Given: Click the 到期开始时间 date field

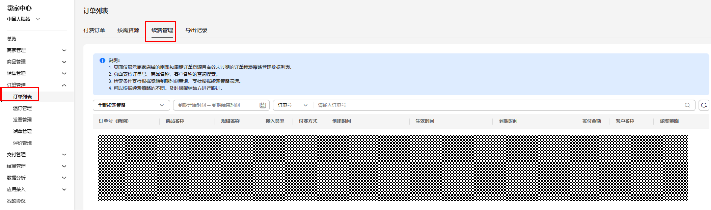Looking at the screenshot, I should tap(192, 105).
